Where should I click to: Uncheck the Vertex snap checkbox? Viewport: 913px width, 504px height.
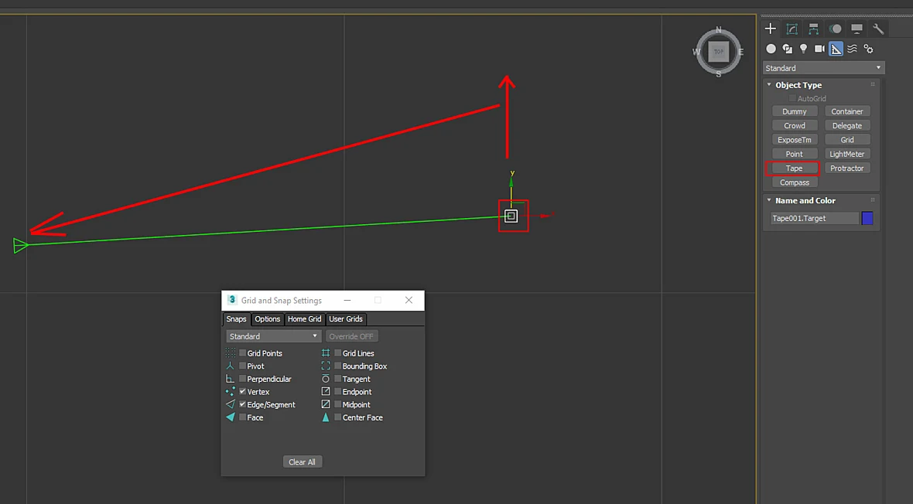point(243,391)
